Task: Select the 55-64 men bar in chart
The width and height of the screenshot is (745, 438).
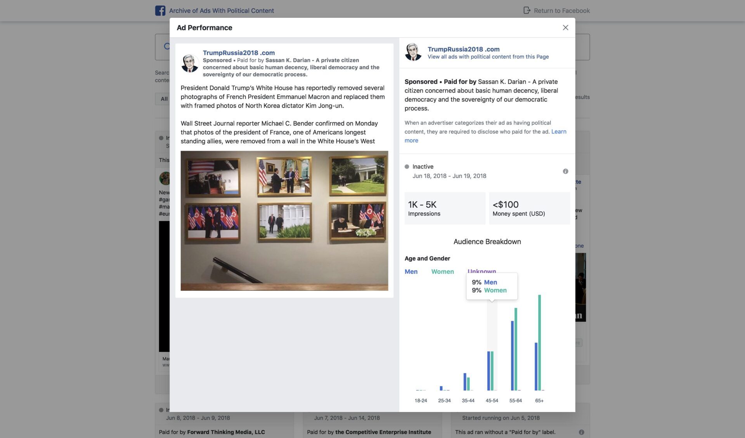Action: coord(512,355)
